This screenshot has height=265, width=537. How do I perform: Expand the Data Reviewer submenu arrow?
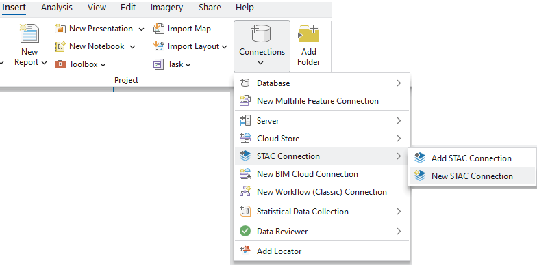[399, 231]
